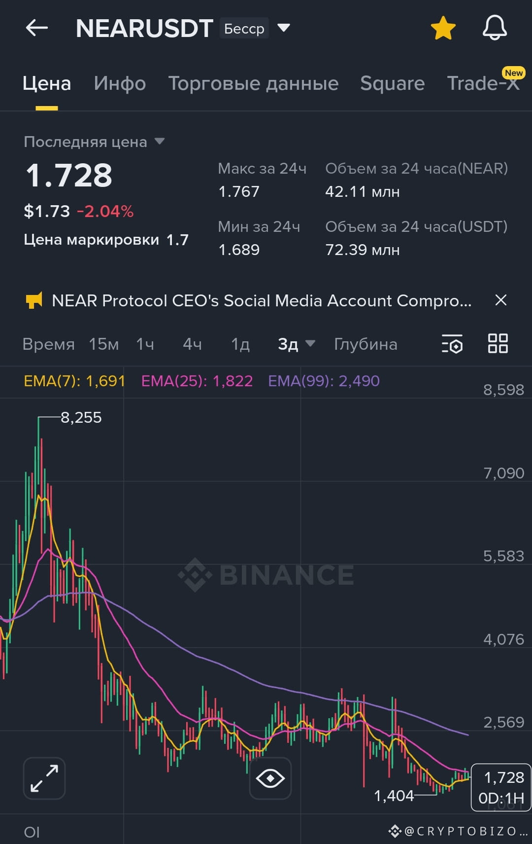Click the yellow megaphone announcement icon
This screenshot has width=532, height=844.
(x=33, y=300)
